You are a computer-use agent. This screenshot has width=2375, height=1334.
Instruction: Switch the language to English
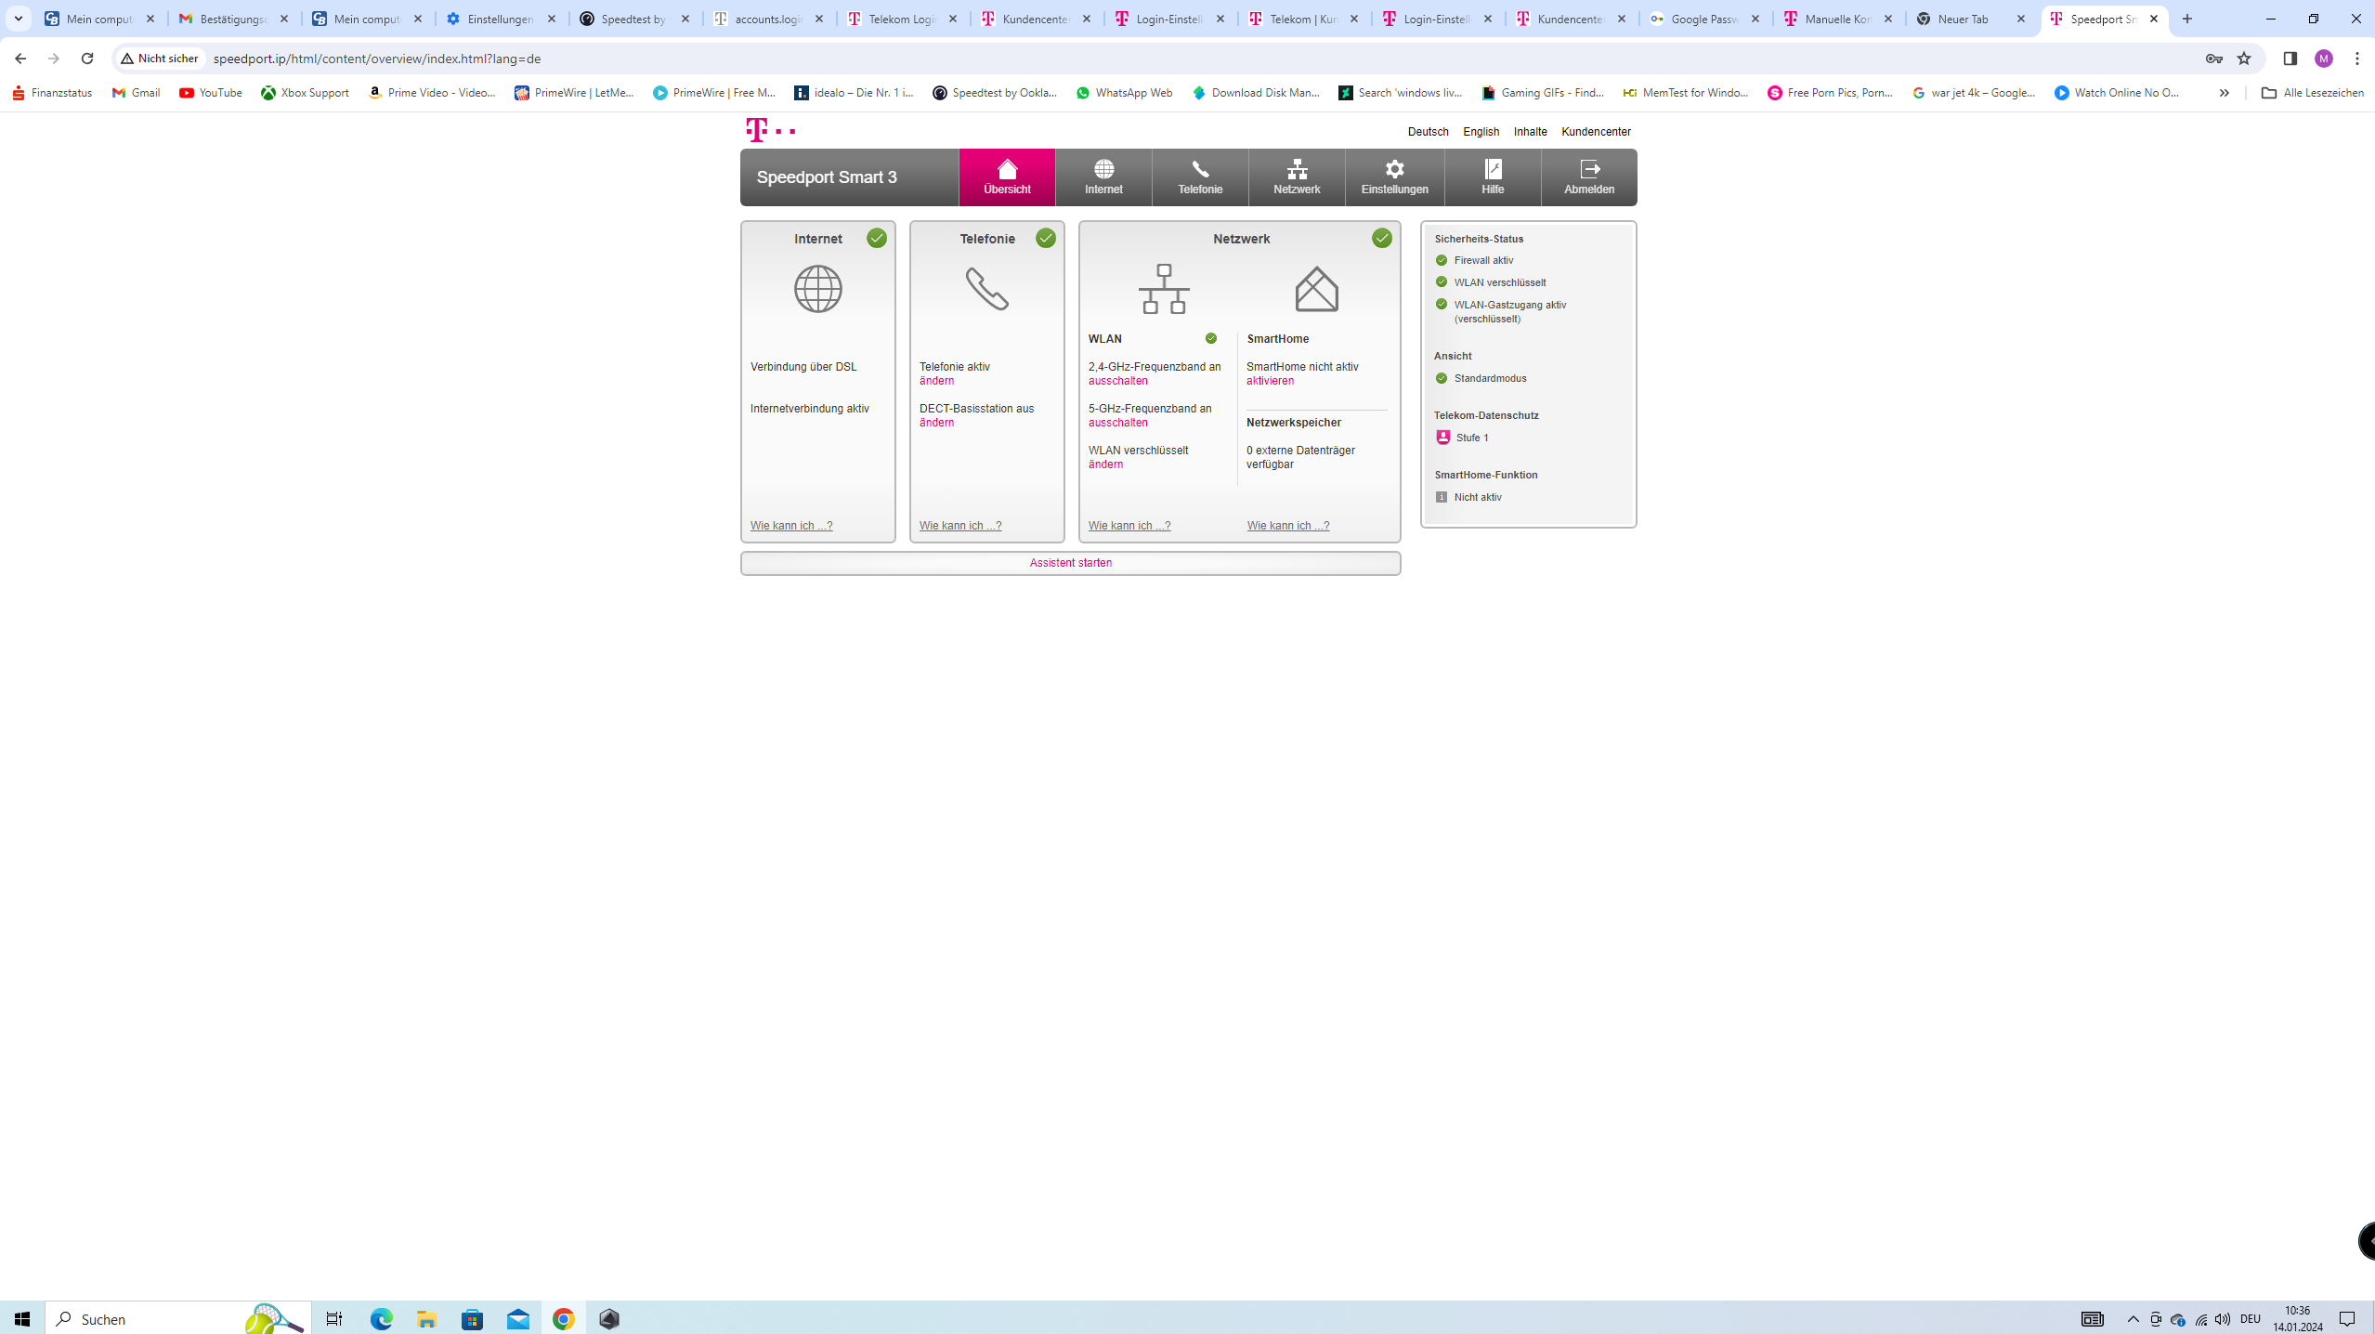pos(1481,132)
